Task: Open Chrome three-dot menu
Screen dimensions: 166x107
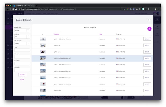Action: (x=159, y=9)
